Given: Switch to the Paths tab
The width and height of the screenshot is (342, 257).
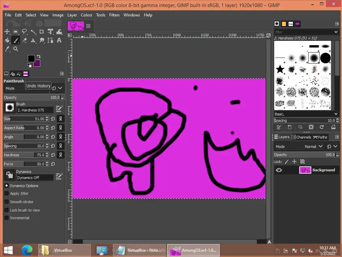Looking at the screenshot, I should tap(320, 137).
